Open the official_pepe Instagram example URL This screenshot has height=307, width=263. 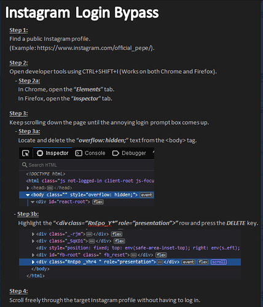pos(95,48)
